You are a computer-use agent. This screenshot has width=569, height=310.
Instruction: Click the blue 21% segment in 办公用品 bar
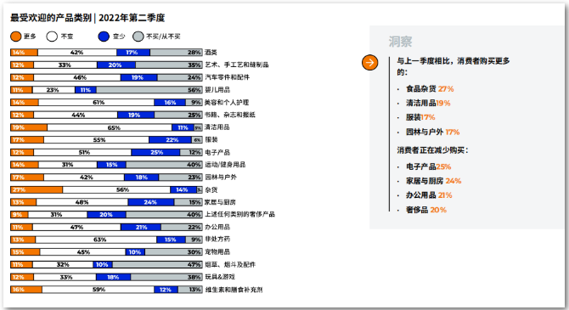coord(141,228)
